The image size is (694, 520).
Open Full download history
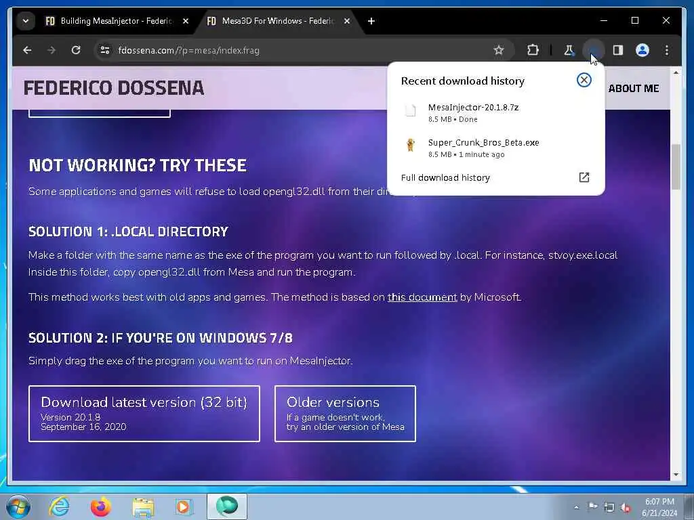point(495,178)
